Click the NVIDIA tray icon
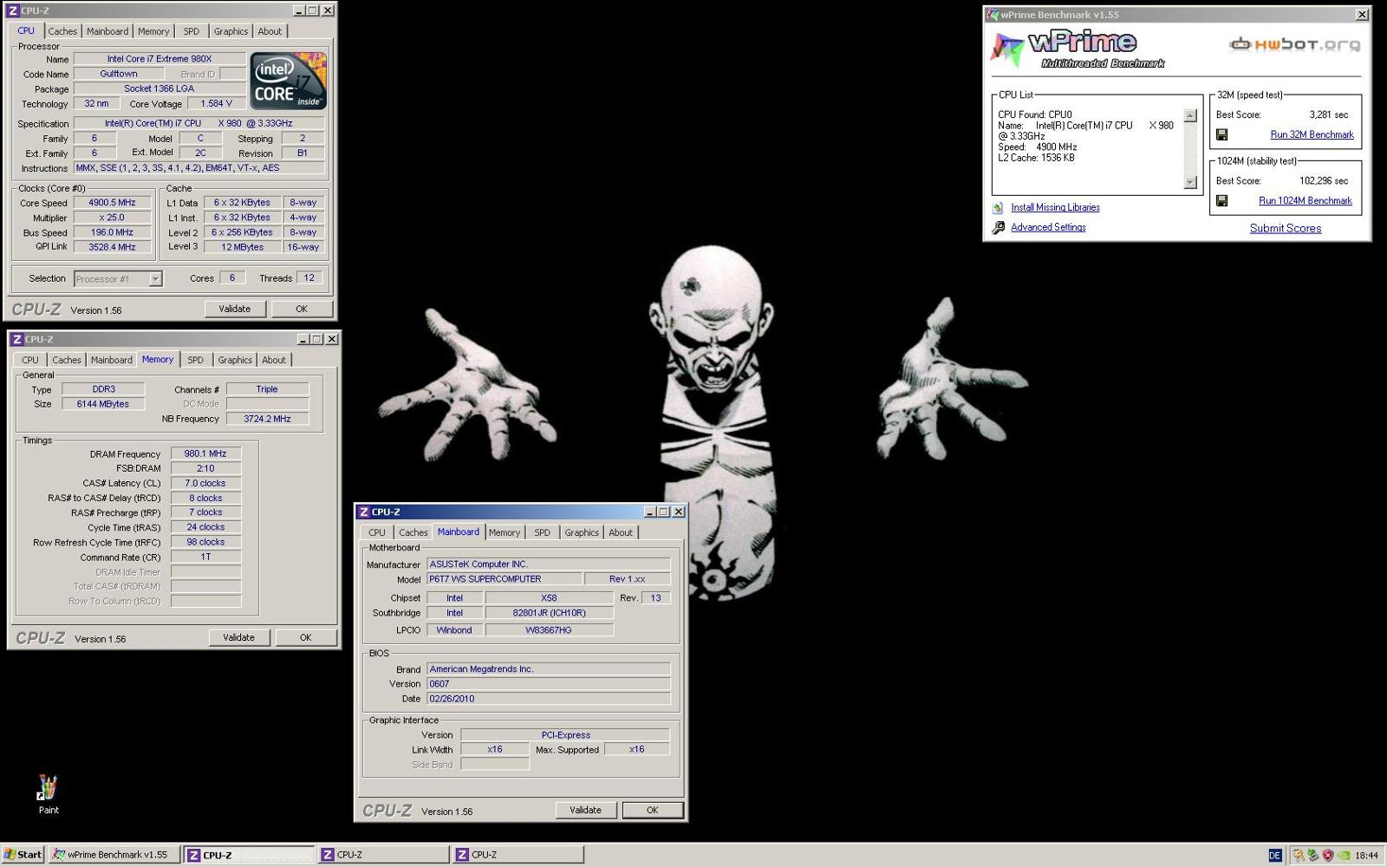The image size is (1387, 867). pyautogui.click(x=1343, y=856)
